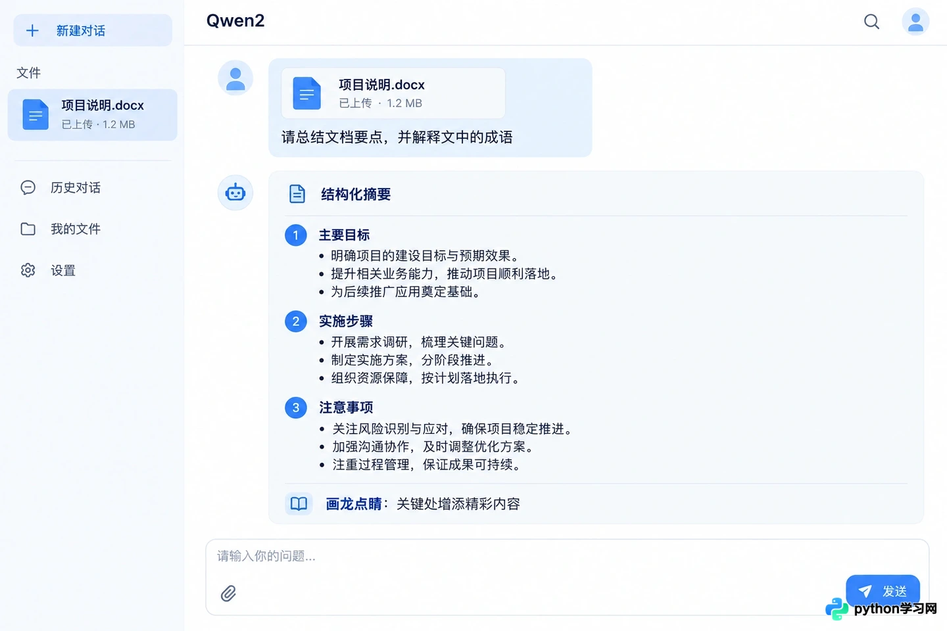This screenshot has width=947, height=631.
Task: Click the numbered badge 2 for 实施步骤
Action: pyautogui.click(x=296, y=321)
